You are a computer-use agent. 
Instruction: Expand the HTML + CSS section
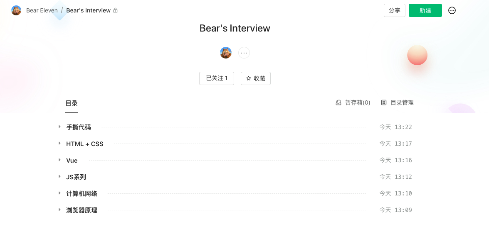coord(59,144)
